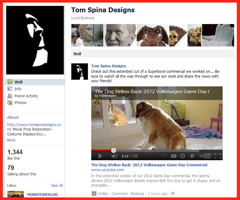Screen dimensions: 240x200
Task: Open the MONSTERPALOO liked page link
Action: tap(44, 195)
